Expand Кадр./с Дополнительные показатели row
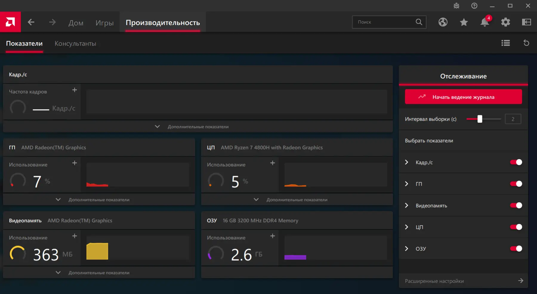This screenshot has height=294, width=537. (x=198, y=127)
